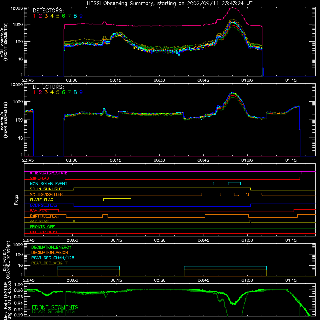Click the 00:45 time tick under the Flags plot
This screenshot has height=320, width=320.
[x=204, y=240]
